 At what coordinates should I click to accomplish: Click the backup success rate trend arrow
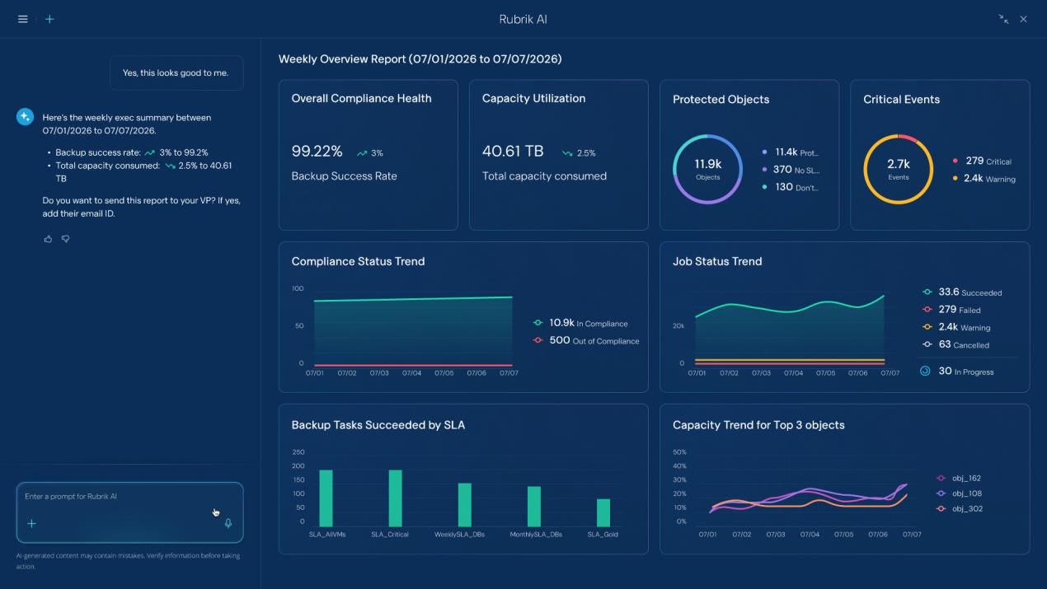pos(362,153)
